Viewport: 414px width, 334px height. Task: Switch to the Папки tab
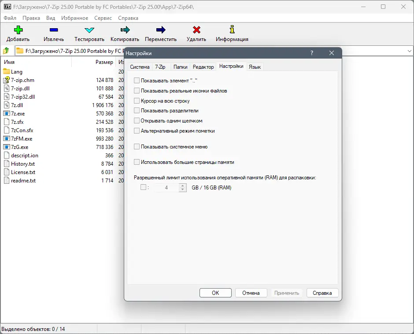click(180, 67)
